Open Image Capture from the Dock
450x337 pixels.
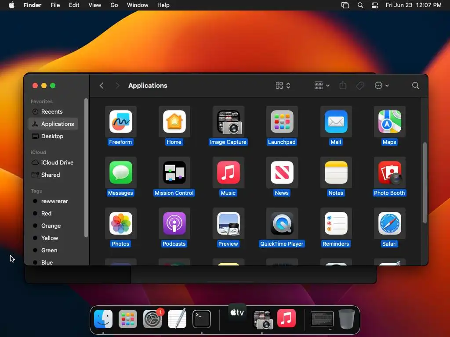(262, 319)
